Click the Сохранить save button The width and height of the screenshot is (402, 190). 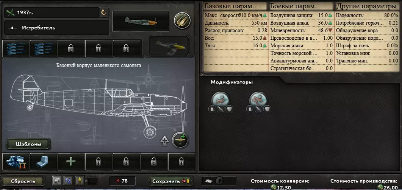(170, 181)
